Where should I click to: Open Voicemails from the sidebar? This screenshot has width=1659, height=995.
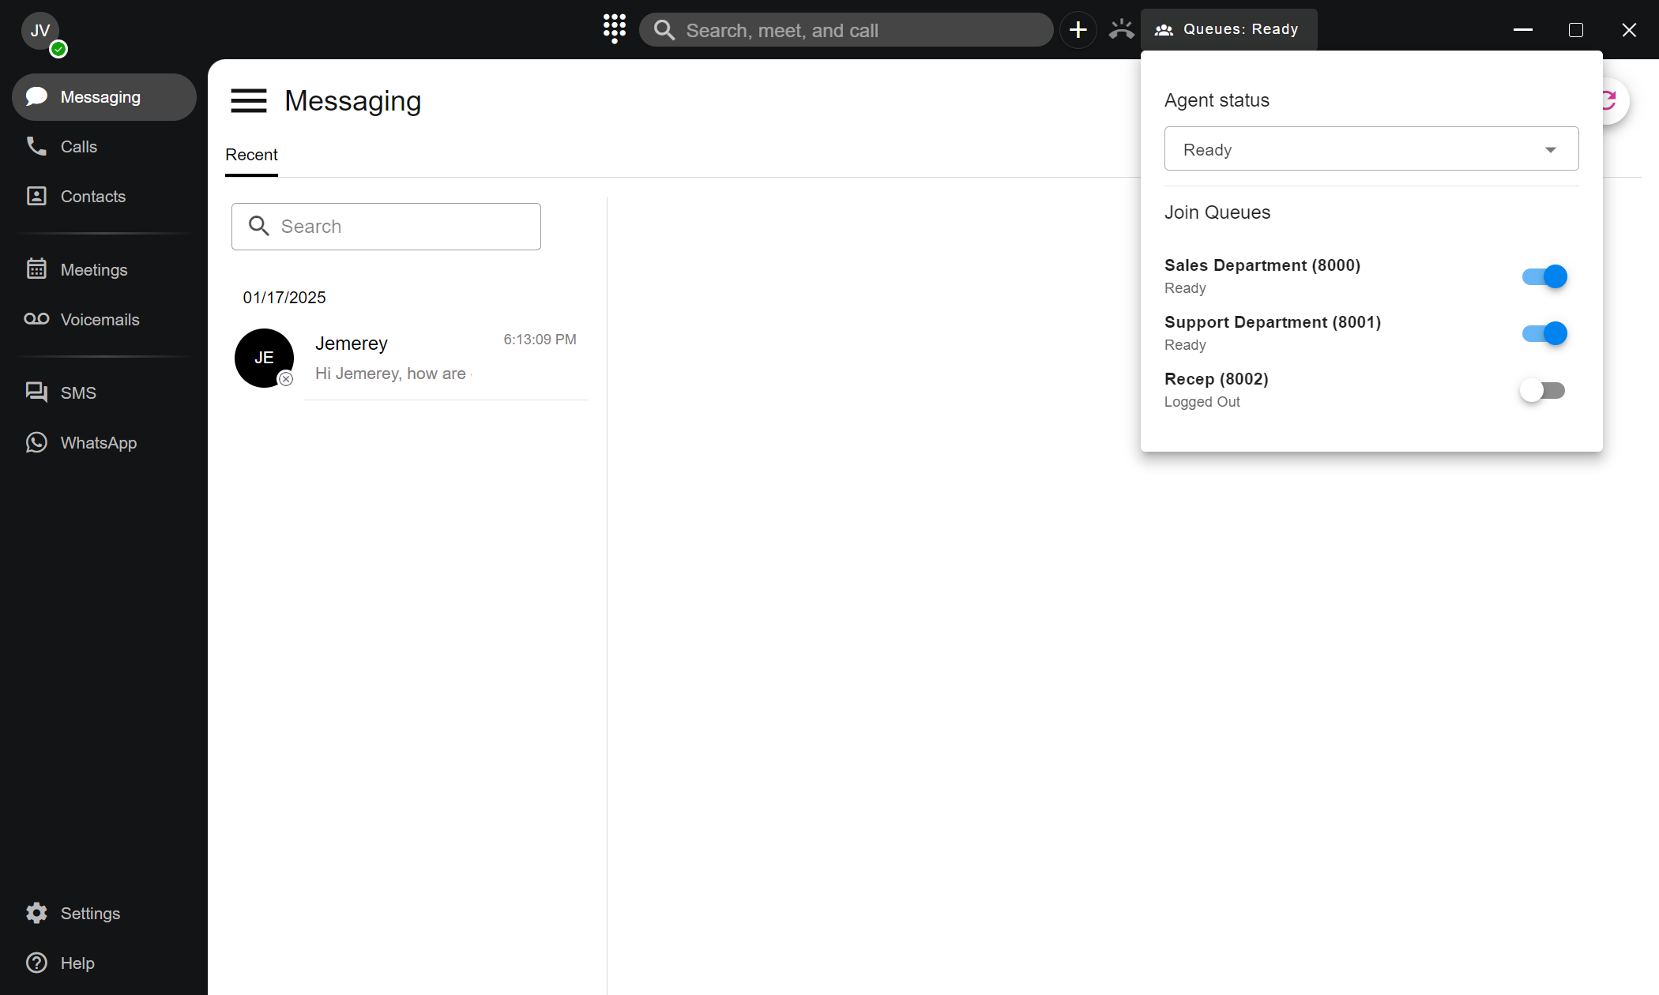pos(100,319)
